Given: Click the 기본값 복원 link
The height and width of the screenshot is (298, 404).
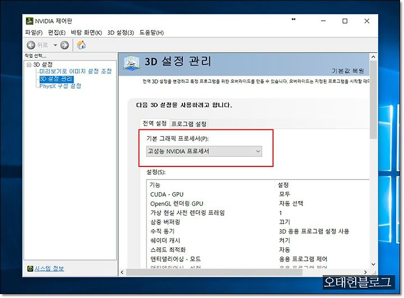Looking at the screenshot, I should (x=348, y=71).
